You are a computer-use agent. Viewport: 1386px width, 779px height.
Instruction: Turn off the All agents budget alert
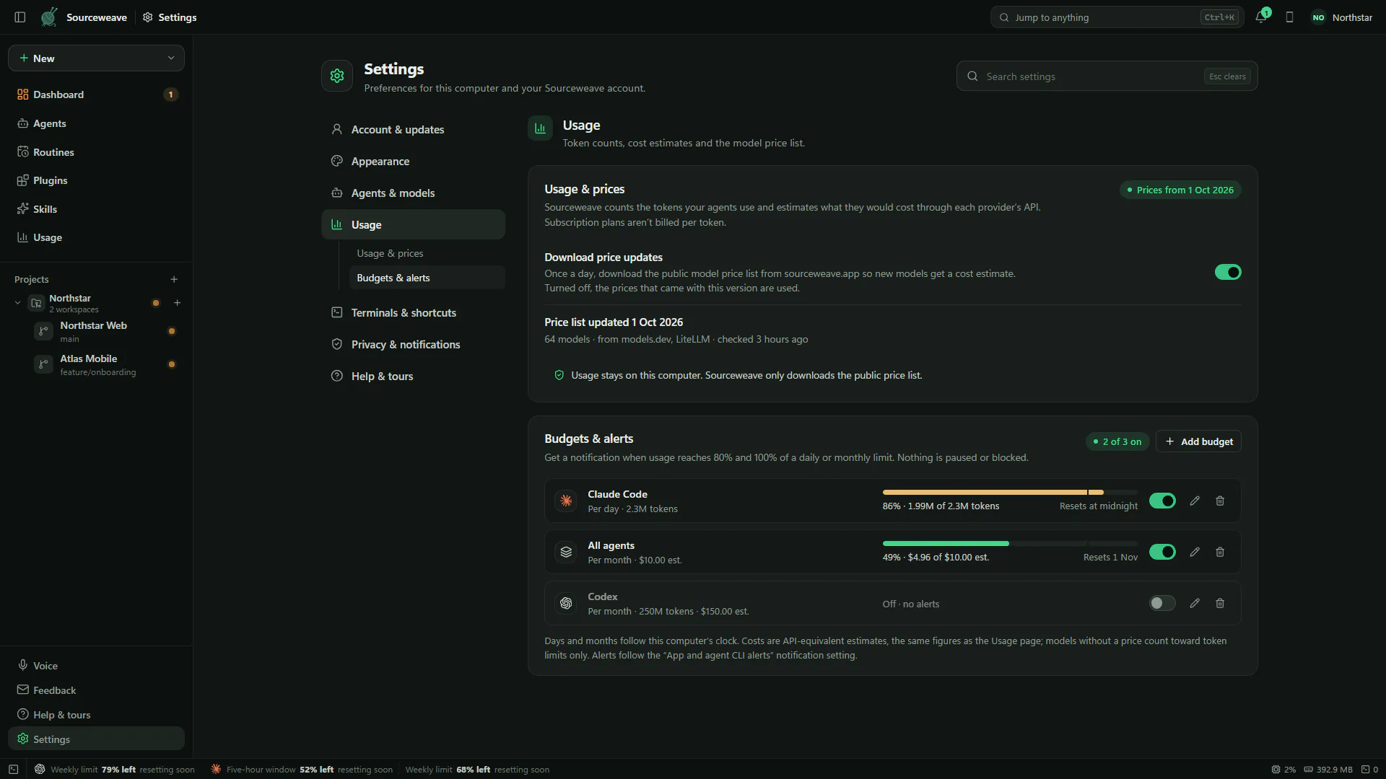coord(1162,552)
